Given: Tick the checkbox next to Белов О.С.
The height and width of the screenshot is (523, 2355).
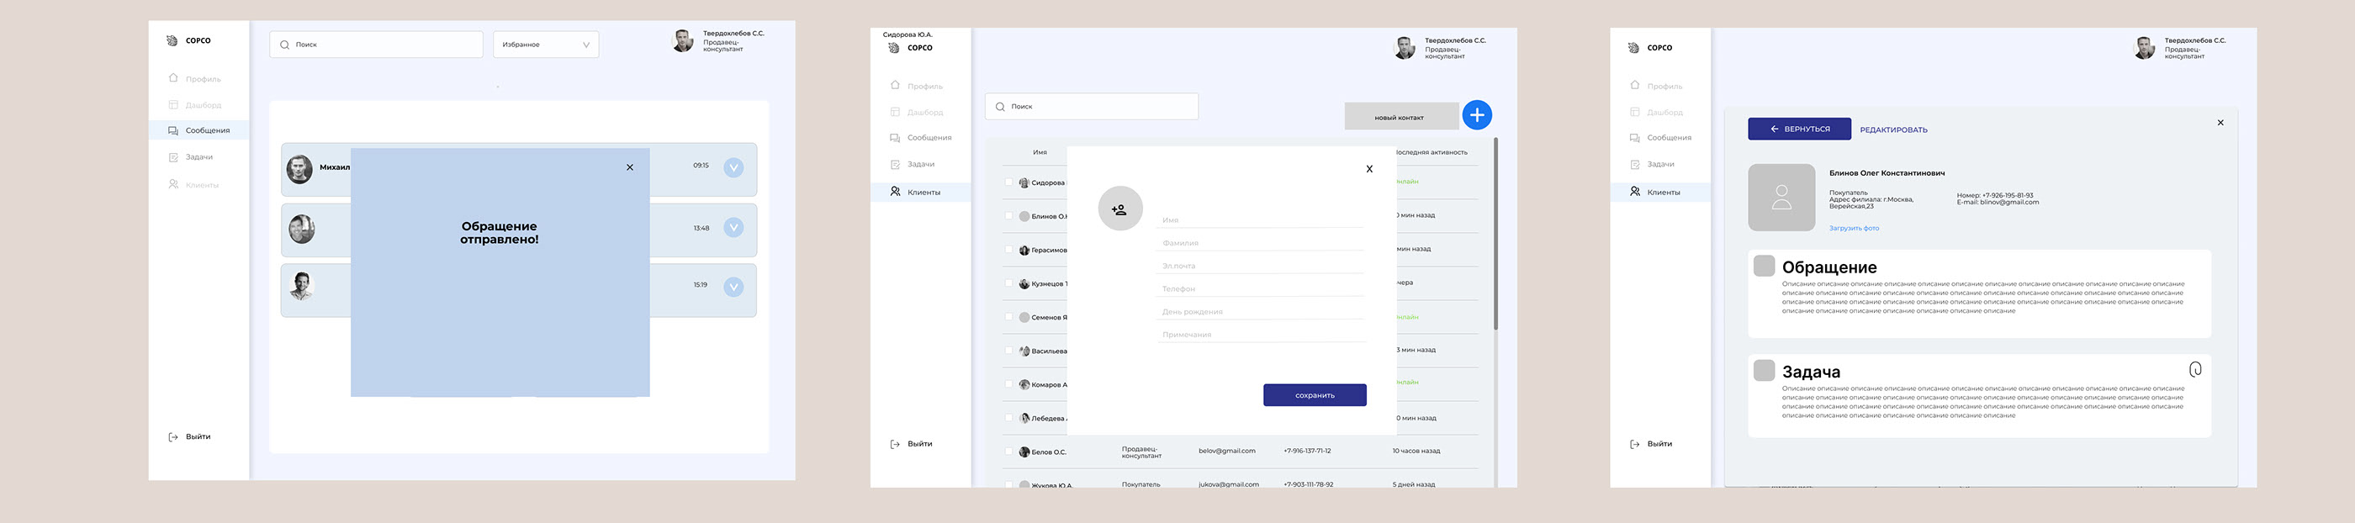Looking at the screenshot, I should 1009,452.
